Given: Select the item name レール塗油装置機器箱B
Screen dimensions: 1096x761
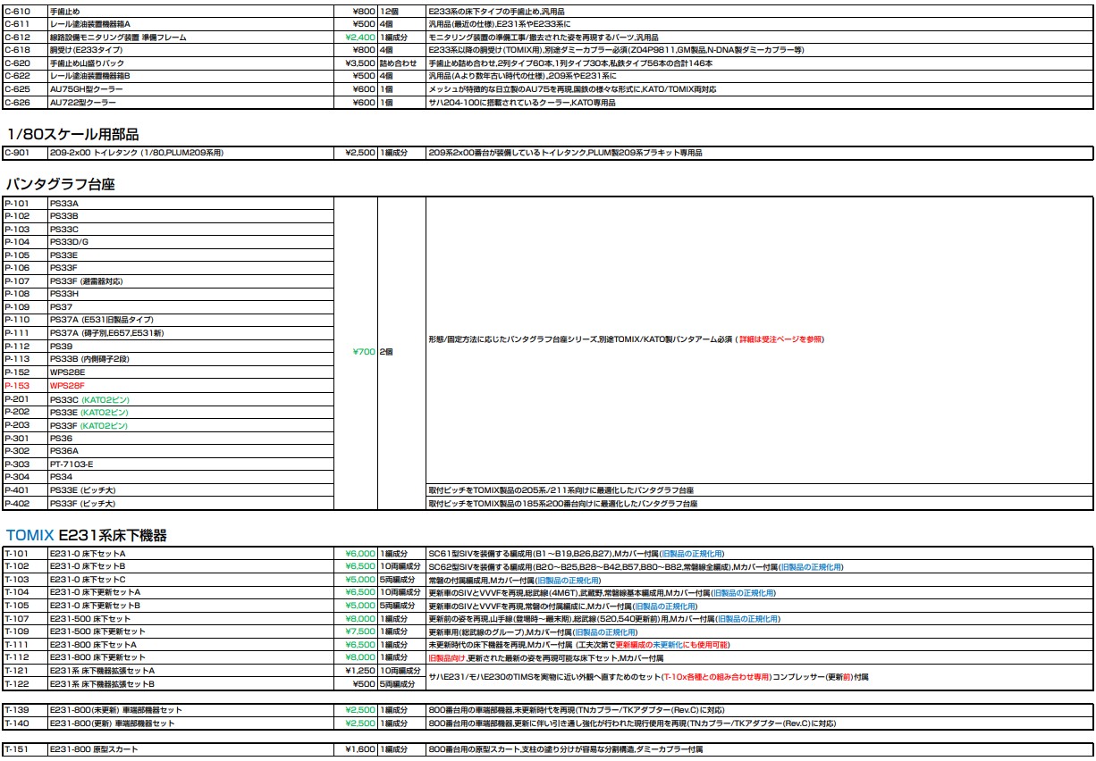Looking at the screenshot, I should (90, 77).
